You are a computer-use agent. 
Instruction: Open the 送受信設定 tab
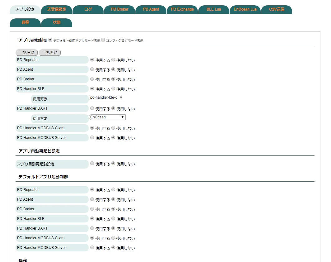pos(57,10)
